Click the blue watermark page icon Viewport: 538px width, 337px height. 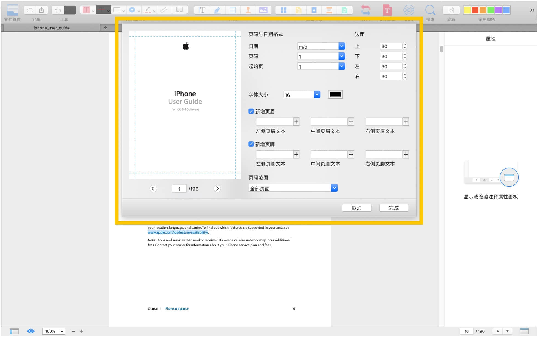point(314,10)
